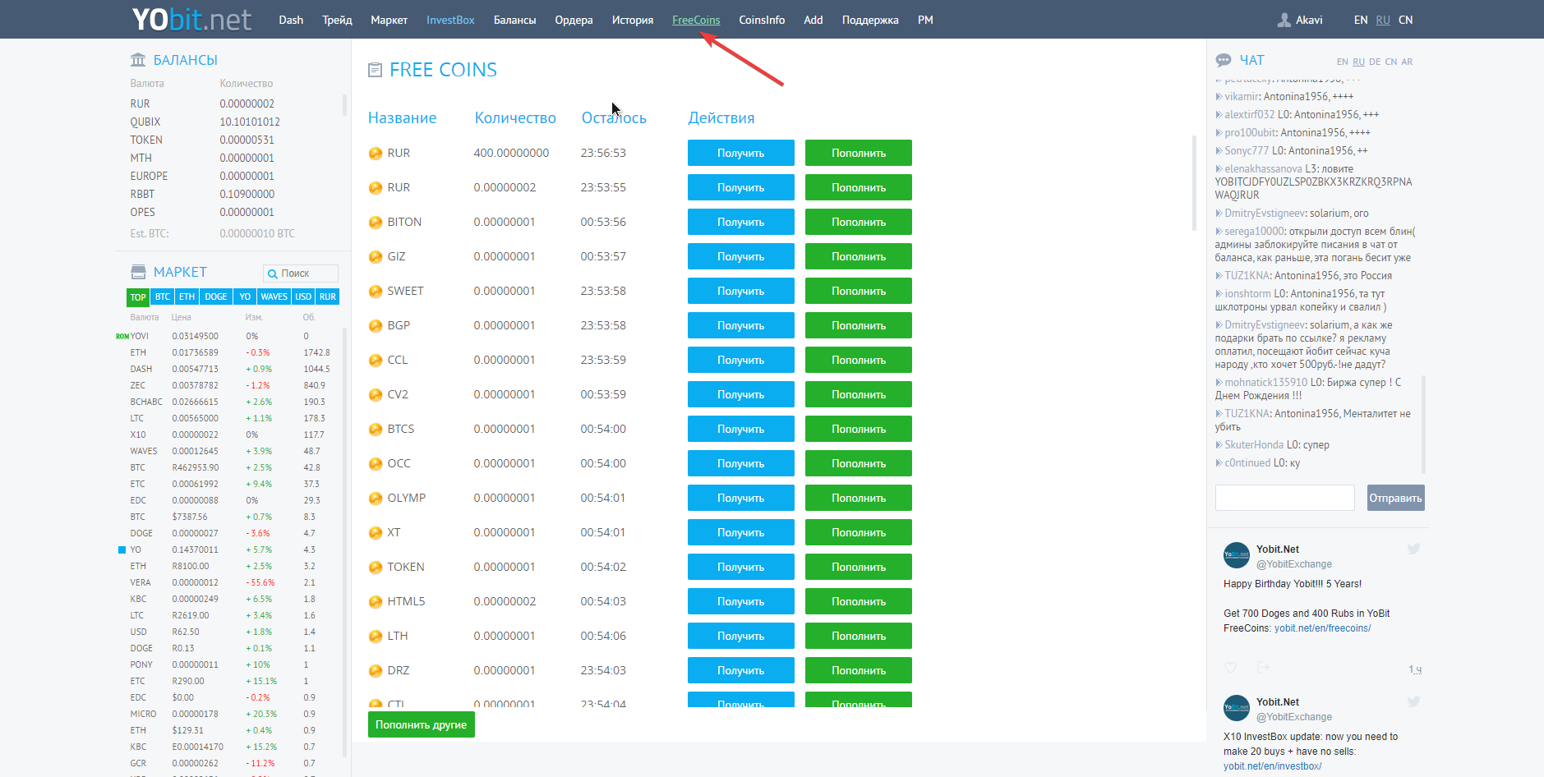The image size is (1544, 777).
Task: Open the CoinsInfo menu item
Action: click(x=762, y=20)
